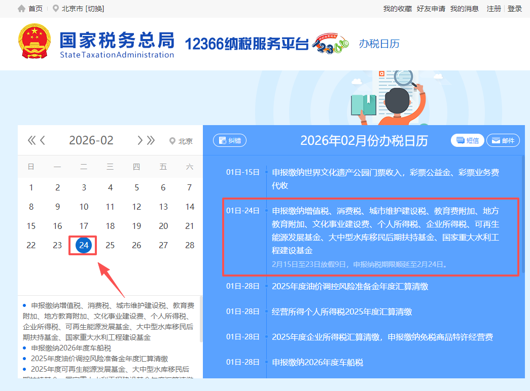Click the 登录 login link
The image size is (530, 391).
(x=515, y=9)
